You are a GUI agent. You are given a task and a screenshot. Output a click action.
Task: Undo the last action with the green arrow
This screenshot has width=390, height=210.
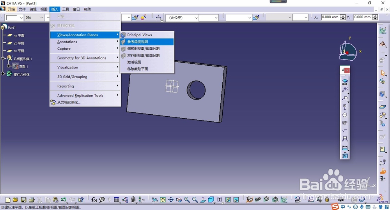(64, 199)
